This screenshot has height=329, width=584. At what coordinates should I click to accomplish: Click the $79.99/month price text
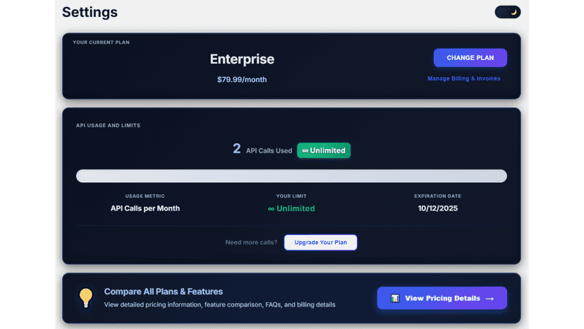[x=242, y=80]
